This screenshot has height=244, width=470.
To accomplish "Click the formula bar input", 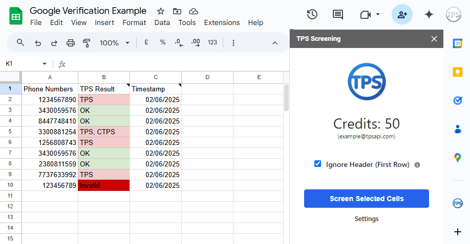I will click(x=177, y=64).
